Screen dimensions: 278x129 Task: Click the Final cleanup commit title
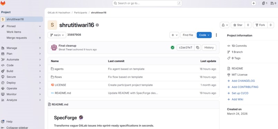[x=67, y=46]
